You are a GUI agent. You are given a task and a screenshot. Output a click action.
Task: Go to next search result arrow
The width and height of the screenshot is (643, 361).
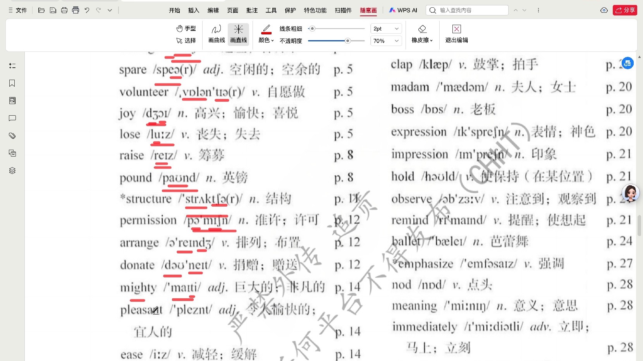coord(524,10)
